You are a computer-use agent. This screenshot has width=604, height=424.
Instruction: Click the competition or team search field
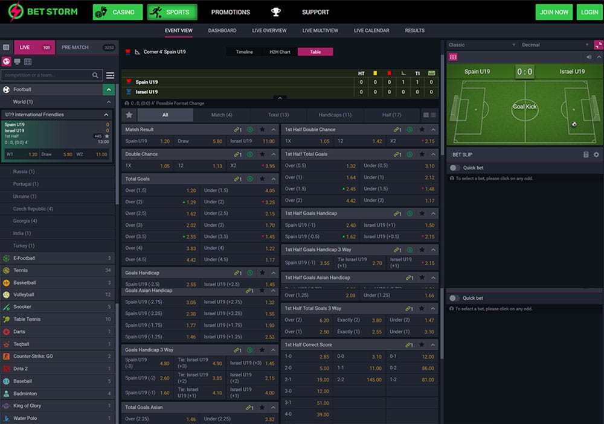[51, 75]
